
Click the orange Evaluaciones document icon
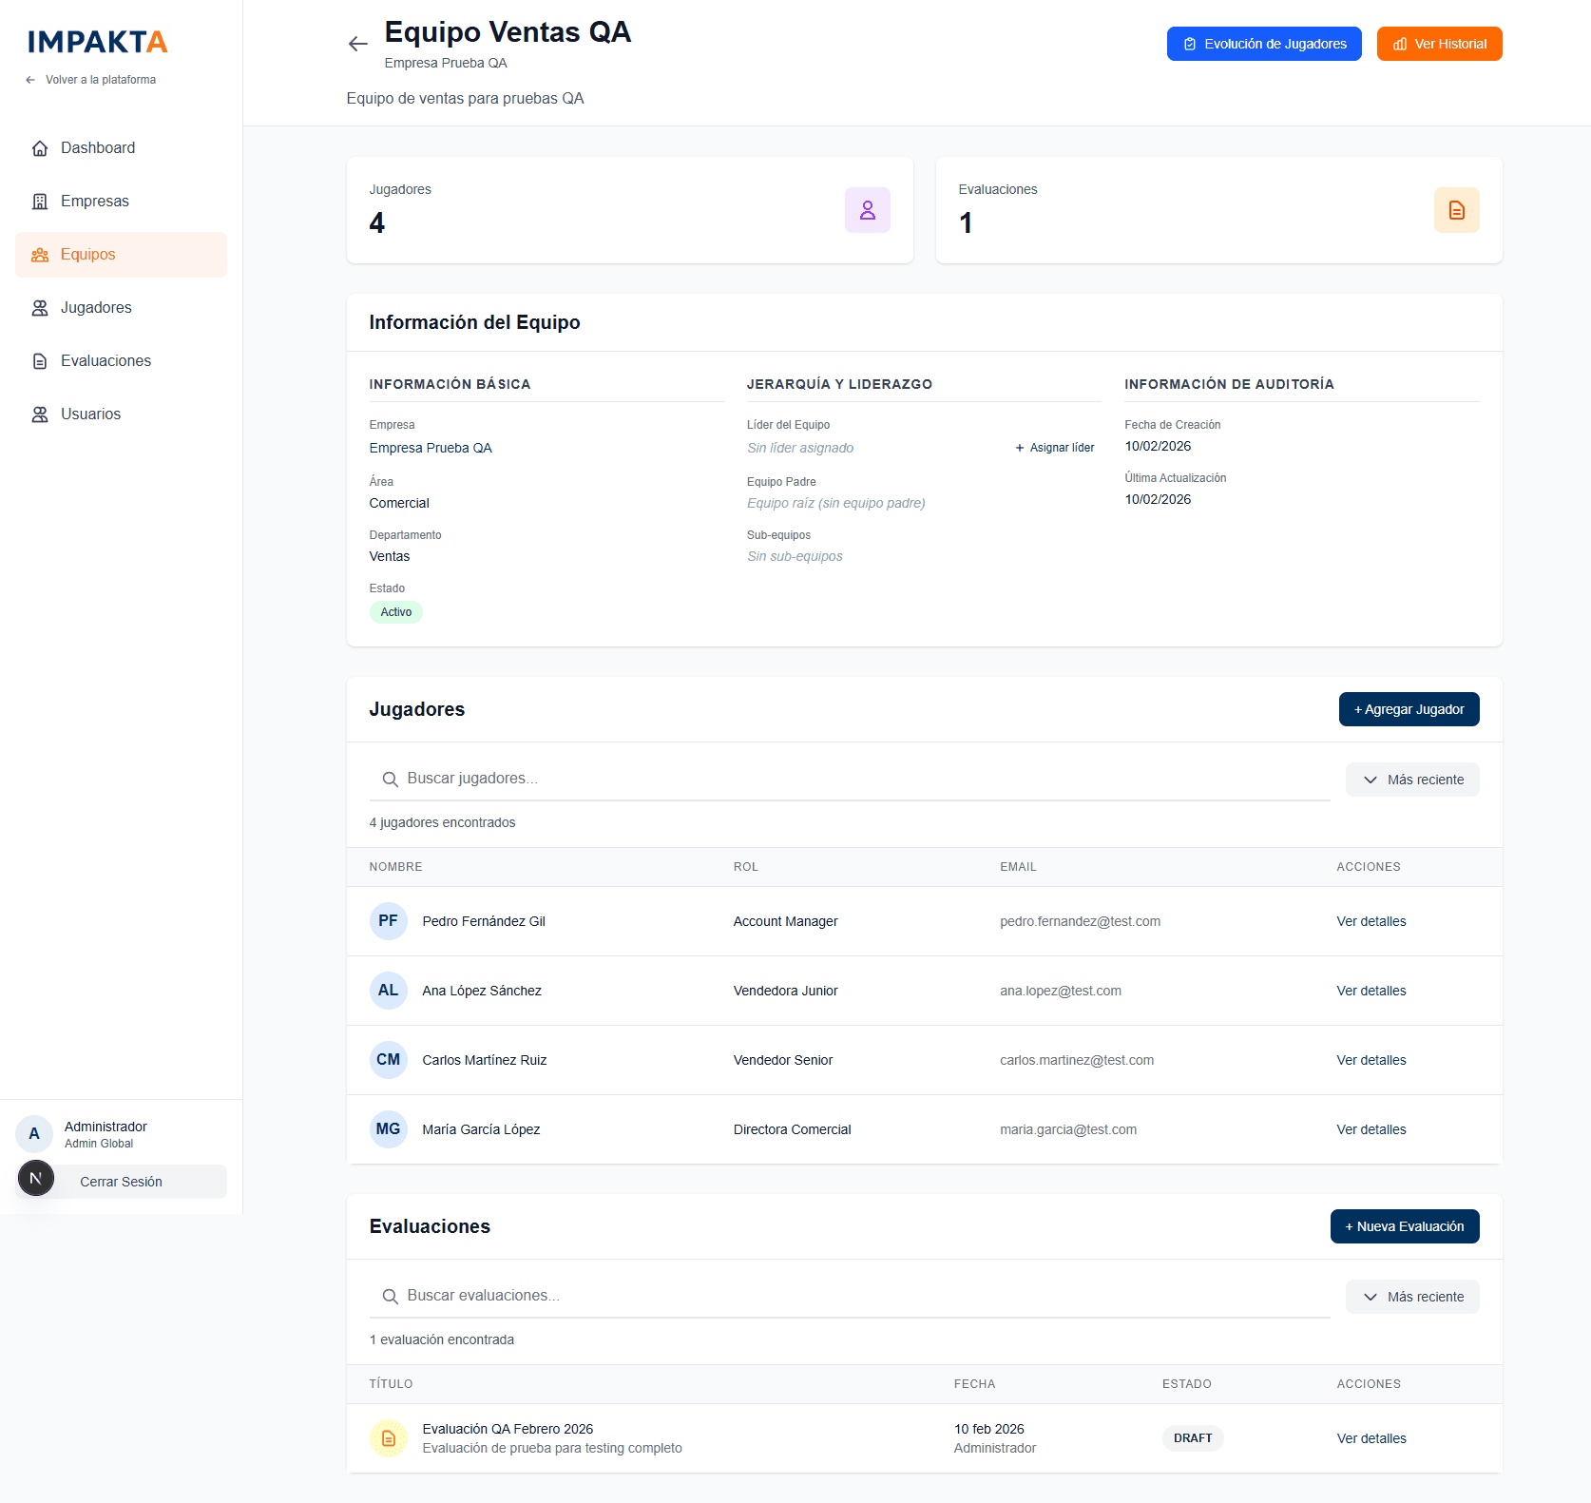point(1456,210)
